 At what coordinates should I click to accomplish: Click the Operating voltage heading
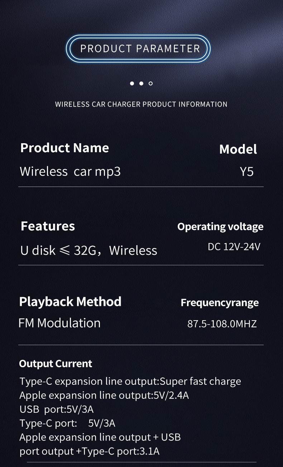click(x=220, y=227)
